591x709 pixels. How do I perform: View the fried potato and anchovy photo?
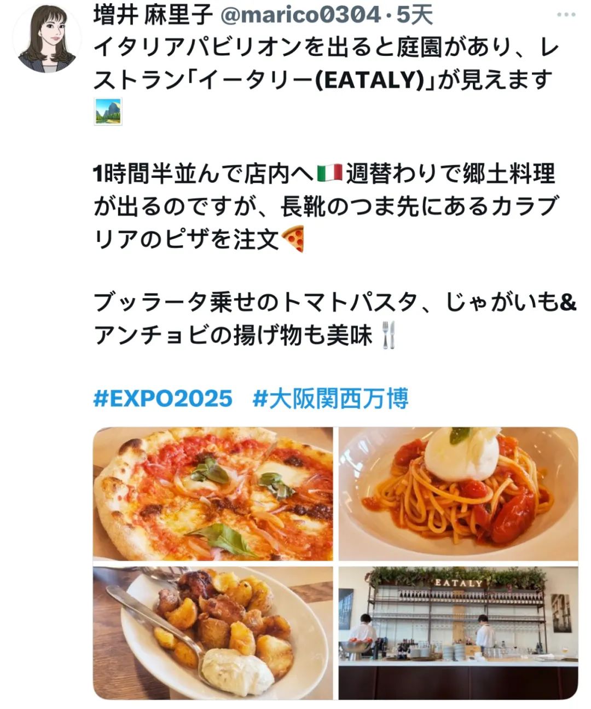(213, 633)
